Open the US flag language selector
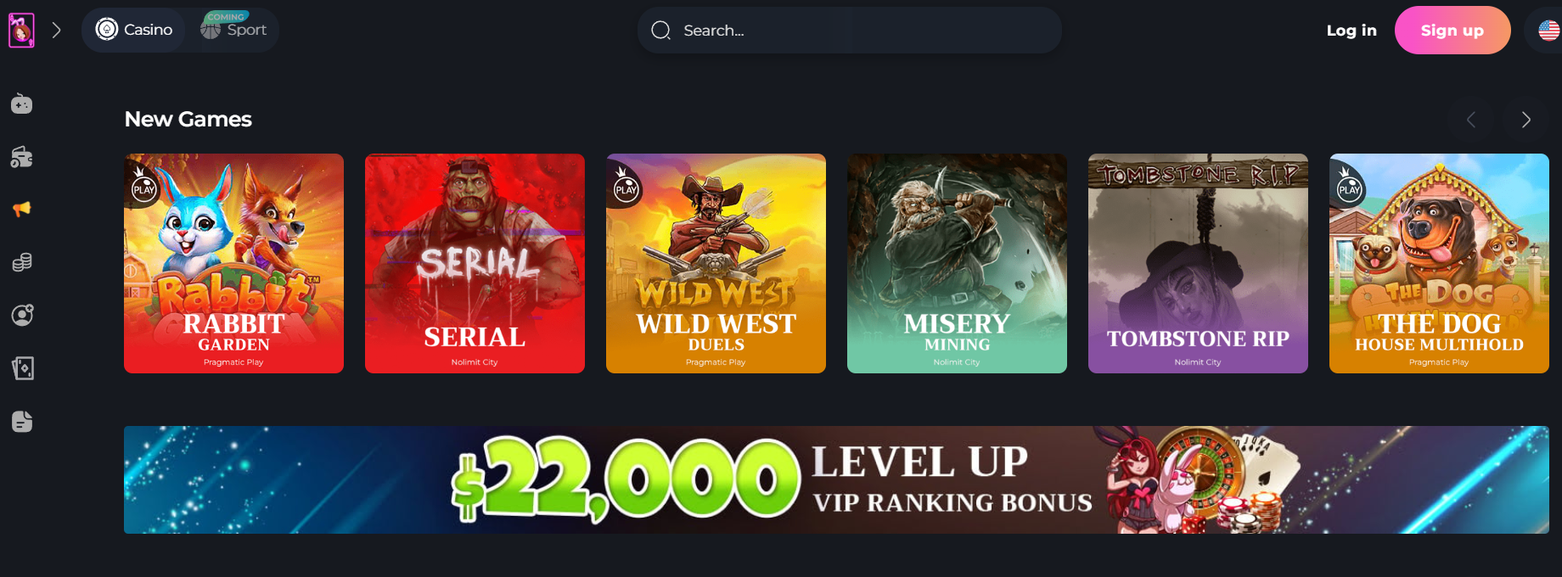The height and width of the screenshot is (577, 1562). pyautogui.click(x=1548, y=31)
